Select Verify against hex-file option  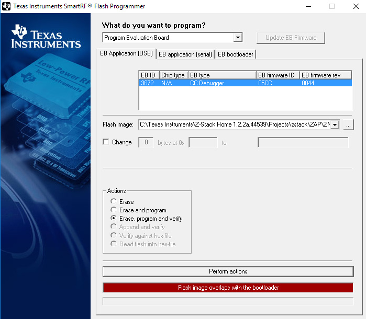[x=114, y=235]
